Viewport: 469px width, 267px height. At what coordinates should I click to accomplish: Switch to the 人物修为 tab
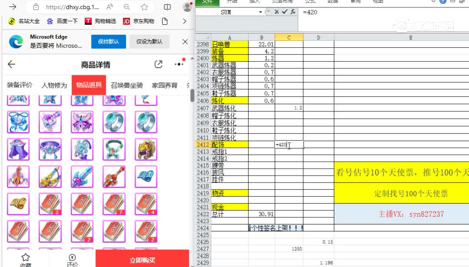coord(54,85)
